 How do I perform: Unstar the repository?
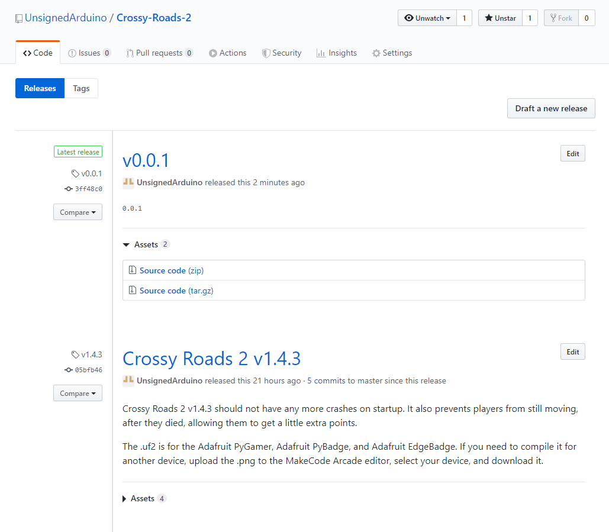[500, 18]
